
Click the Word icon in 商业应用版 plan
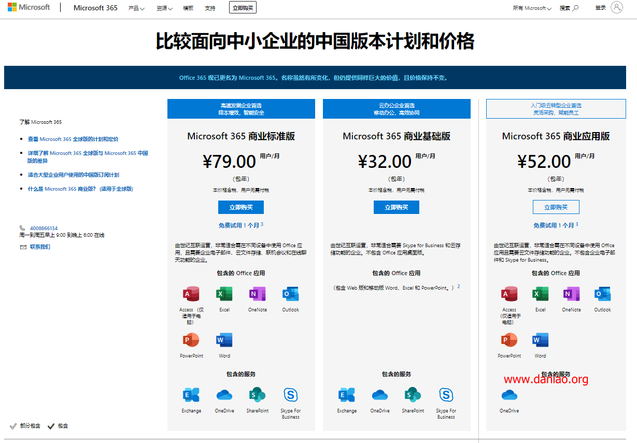point(541,340)
